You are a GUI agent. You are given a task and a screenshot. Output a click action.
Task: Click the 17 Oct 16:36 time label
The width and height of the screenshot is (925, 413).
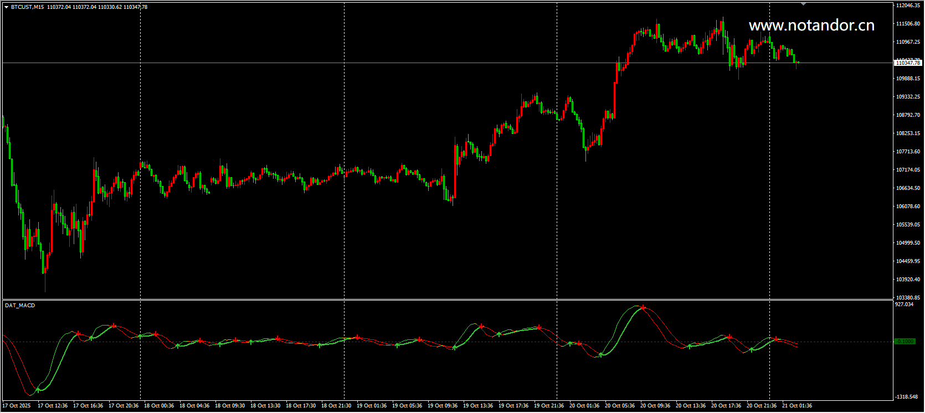click(x=88, y=406)
